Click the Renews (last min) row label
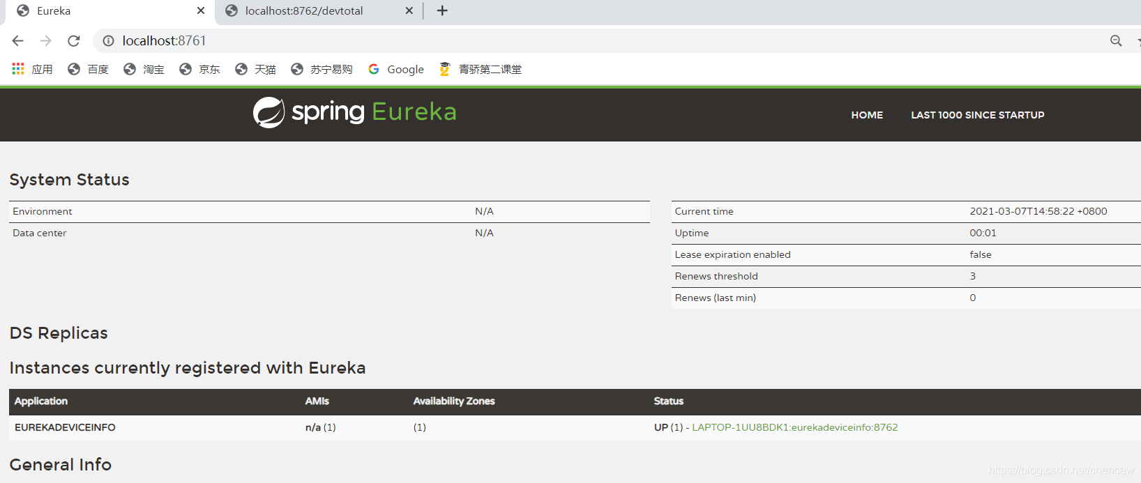This screenshot has width=1141, height=483. pos(715,298)
